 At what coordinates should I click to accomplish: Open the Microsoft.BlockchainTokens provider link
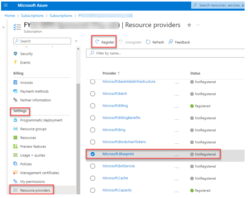click(x=124, y=142)
